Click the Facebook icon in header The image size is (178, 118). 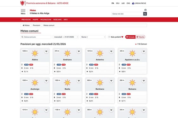click(x=145, y=10)
